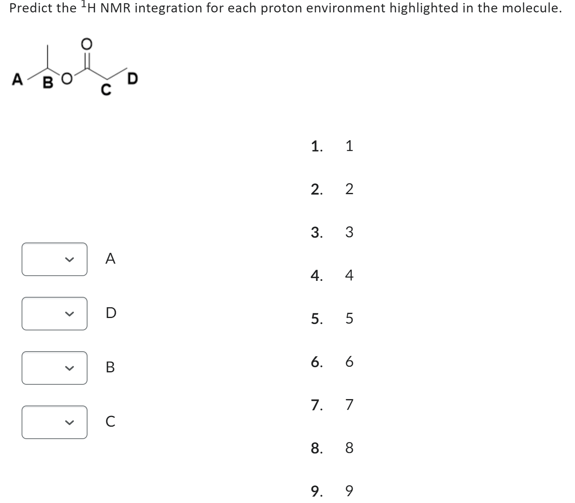Click the chevron arrow in the D dropdown
Viewport: 575px width, 503px height.
(69, 314)
